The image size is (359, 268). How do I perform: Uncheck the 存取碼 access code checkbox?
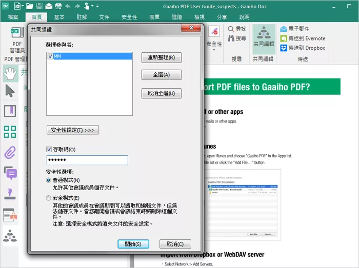50,149
